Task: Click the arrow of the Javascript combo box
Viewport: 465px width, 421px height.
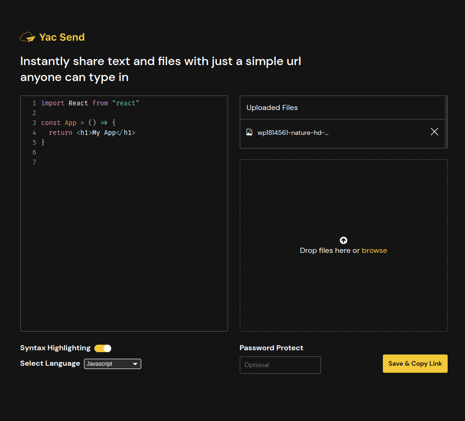Action: 135,364
